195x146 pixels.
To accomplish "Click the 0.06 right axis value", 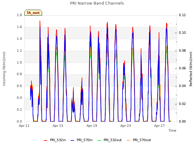I will tap(182, 68).
